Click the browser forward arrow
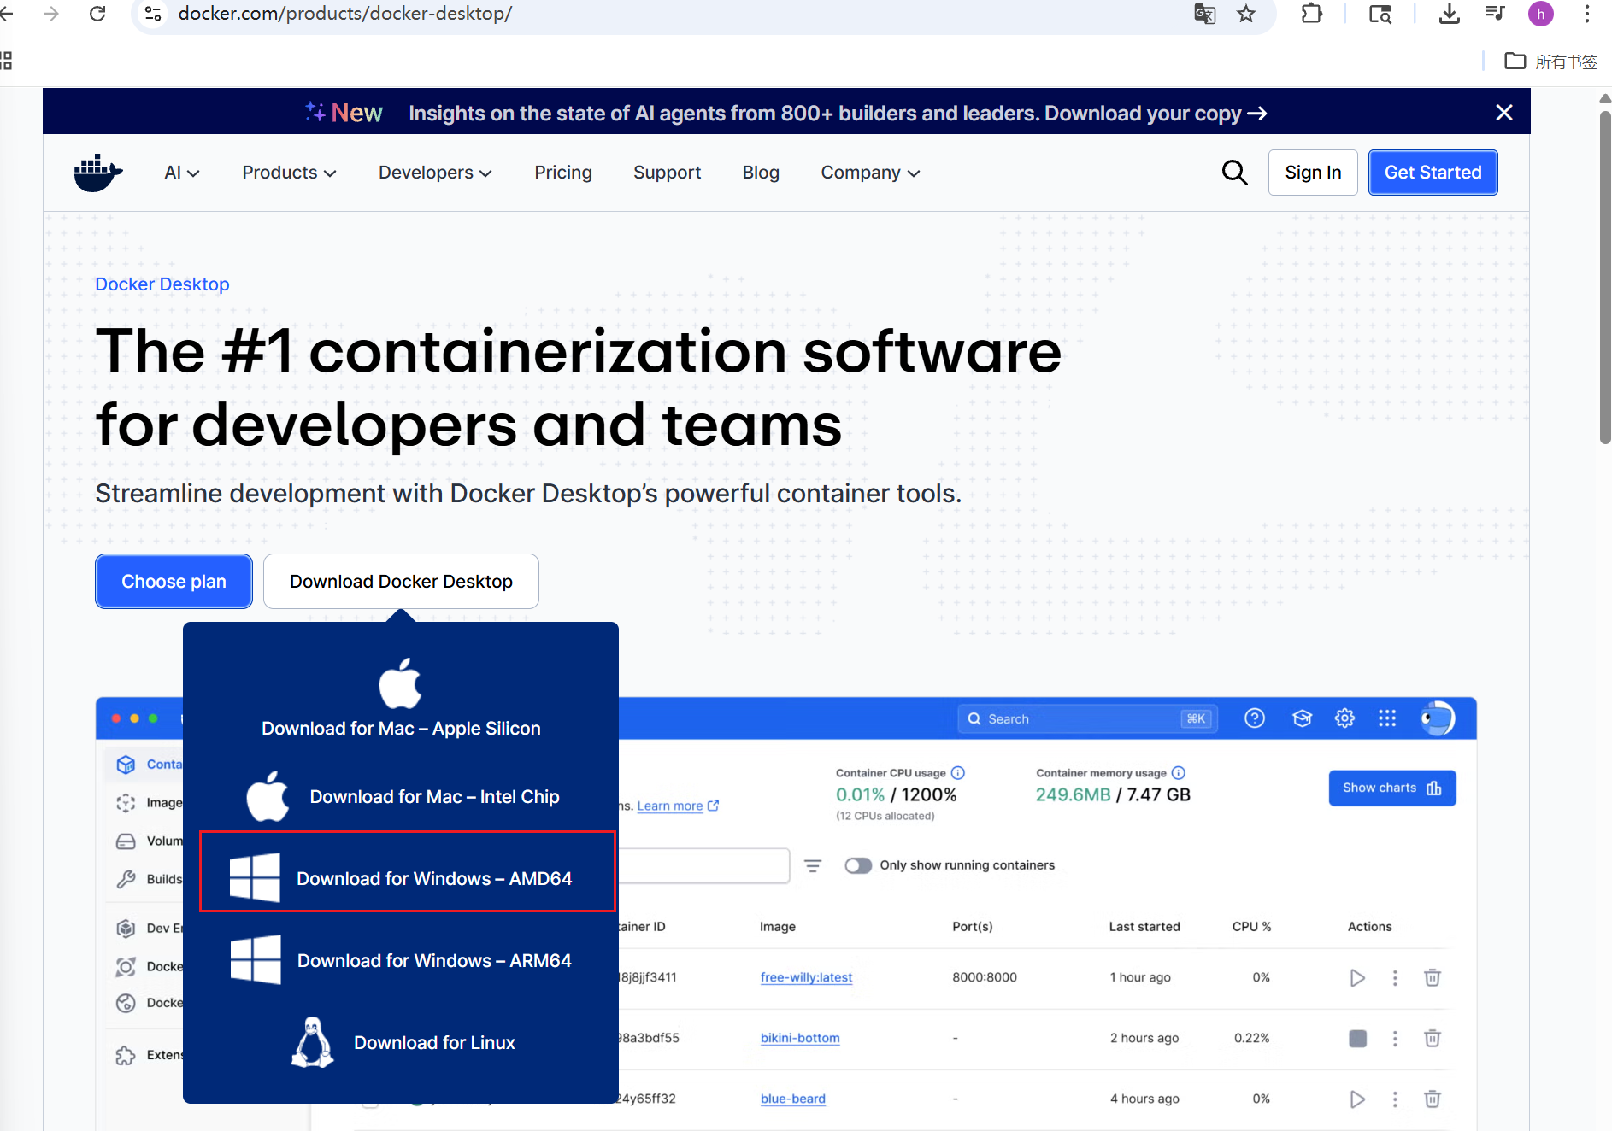 tap(51, 14)
